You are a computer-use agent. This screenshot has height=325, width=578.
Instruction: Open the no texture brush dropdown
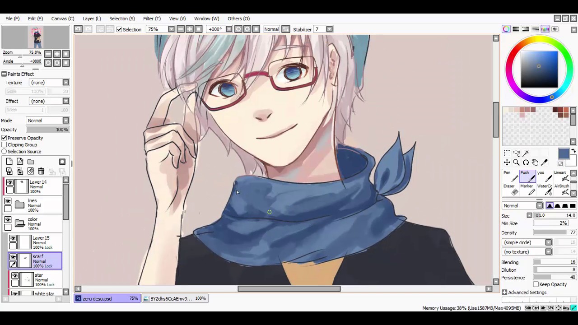point(548,252)
